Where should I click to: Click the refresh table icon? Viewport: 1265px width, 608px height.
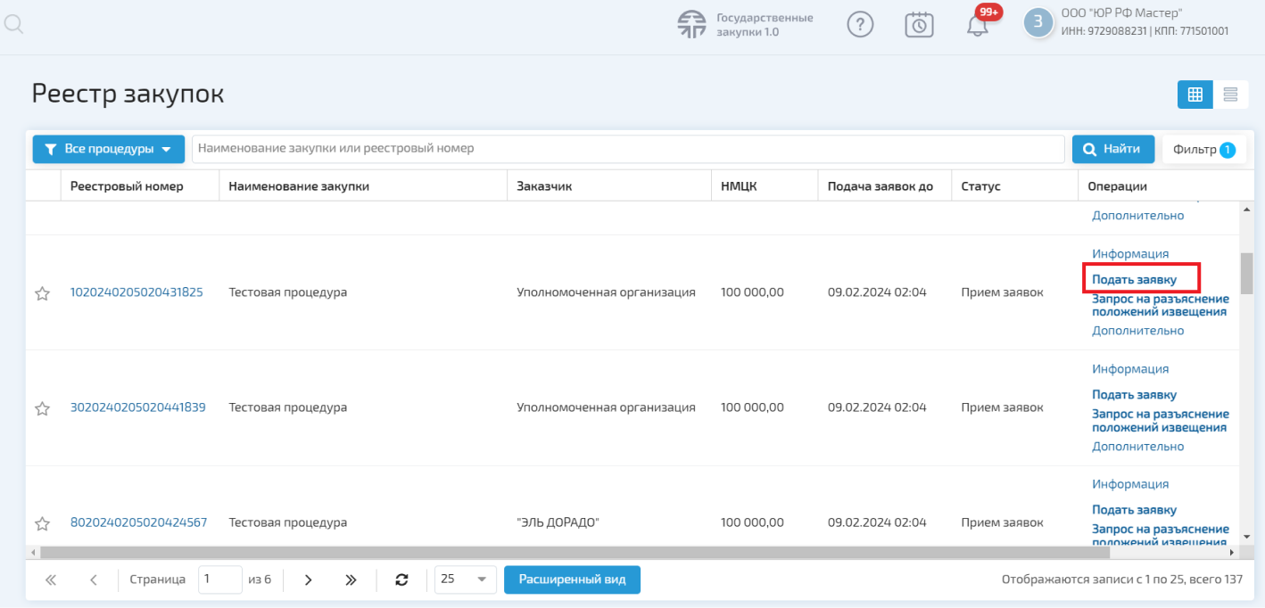tap(401, 579)
